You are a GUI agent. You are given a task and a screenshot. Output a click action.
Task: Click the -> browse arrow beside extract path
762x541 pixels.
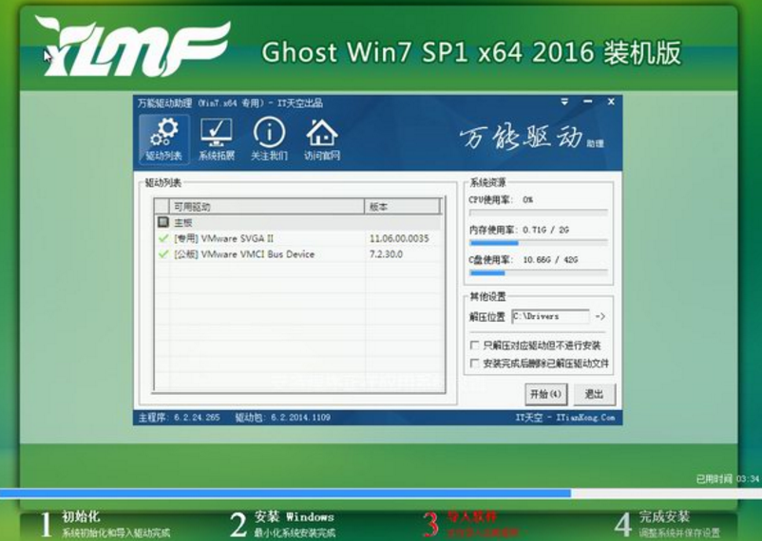pyautogui.click(x=600, y=317)
